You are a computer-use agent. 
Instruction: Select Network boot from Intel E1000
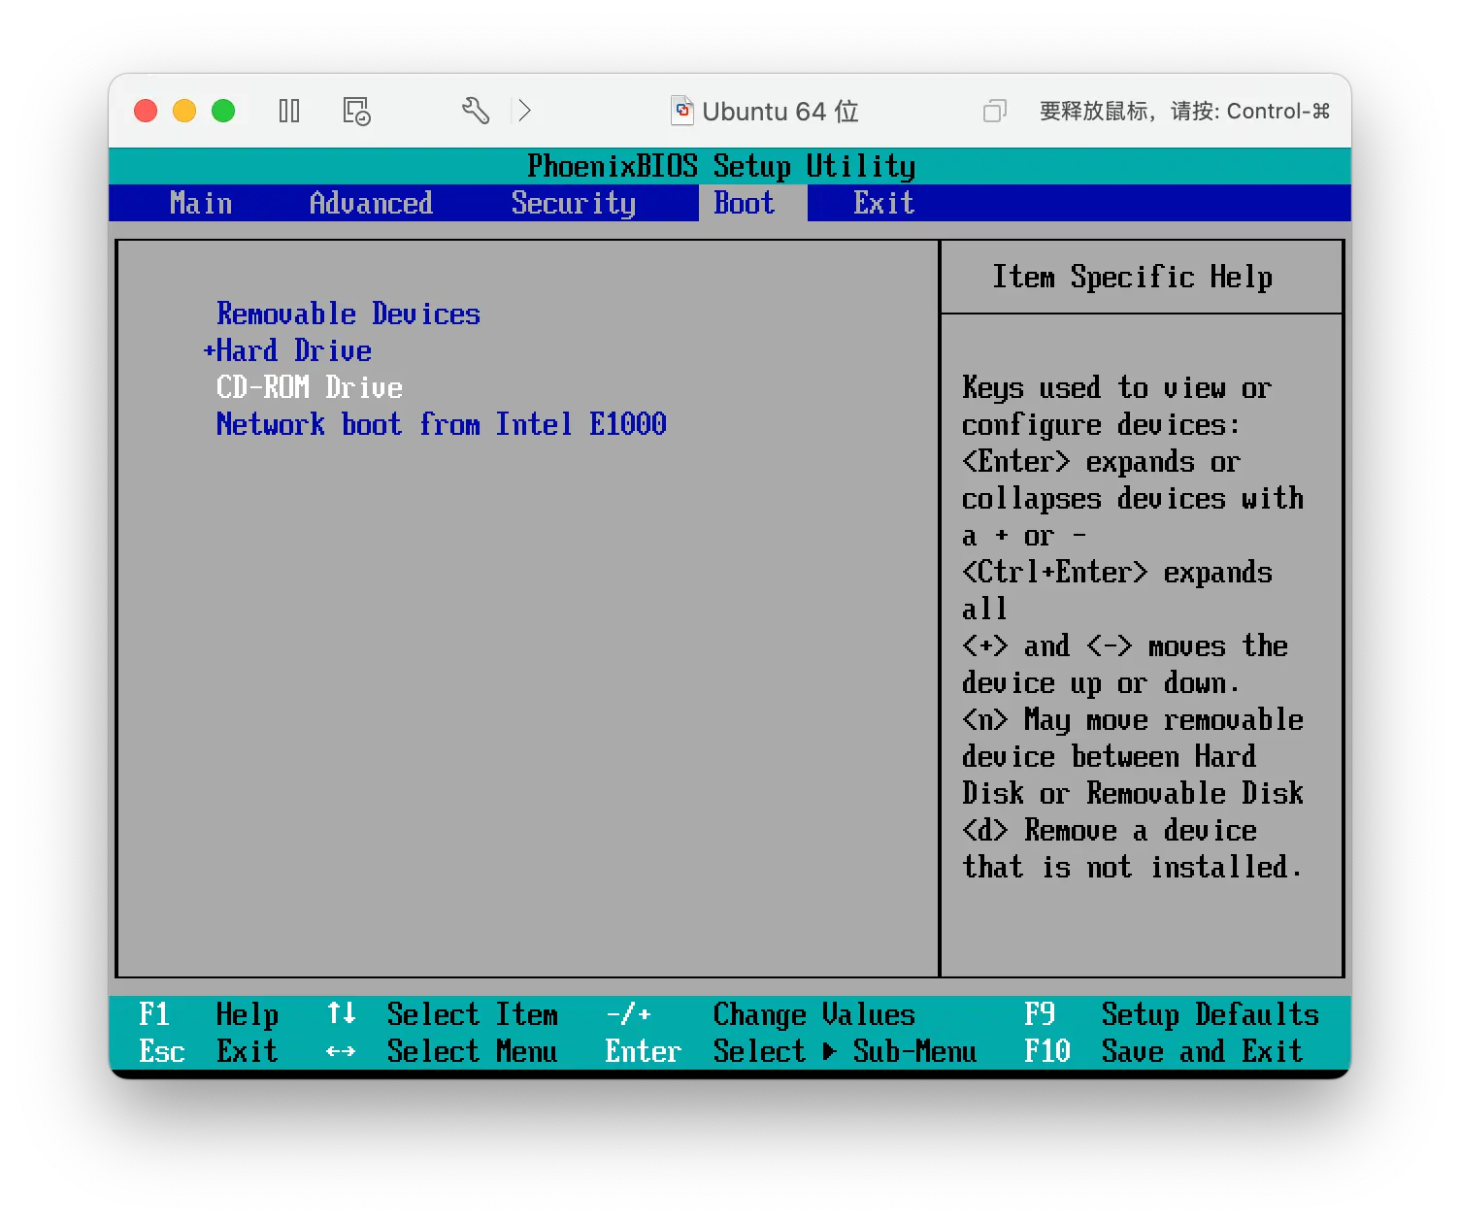tap(442, 424)
